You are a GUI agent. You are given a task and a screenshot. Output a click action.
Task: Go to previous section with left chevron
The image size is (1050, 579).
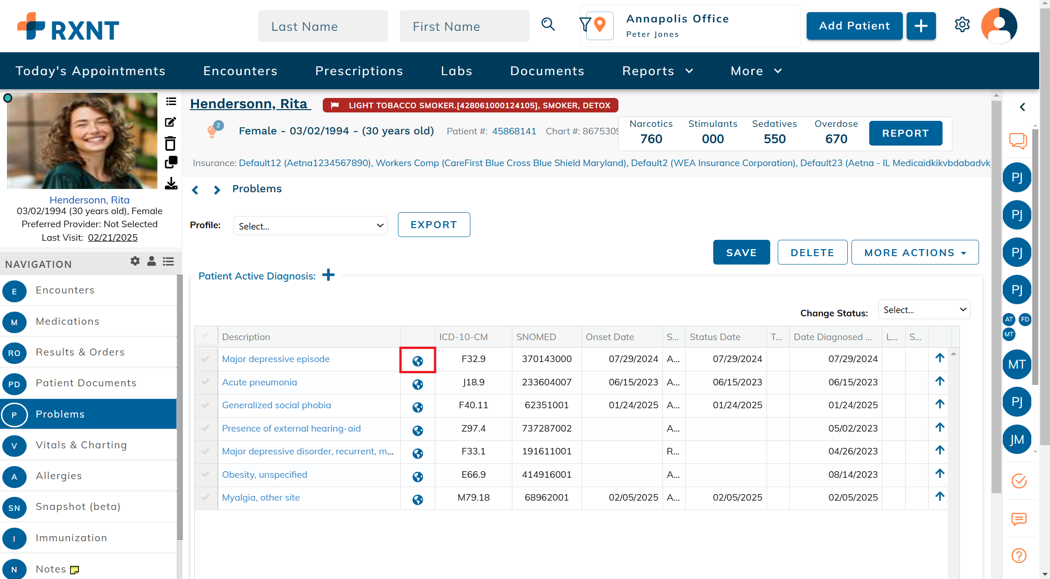click(x=195, y=189)
